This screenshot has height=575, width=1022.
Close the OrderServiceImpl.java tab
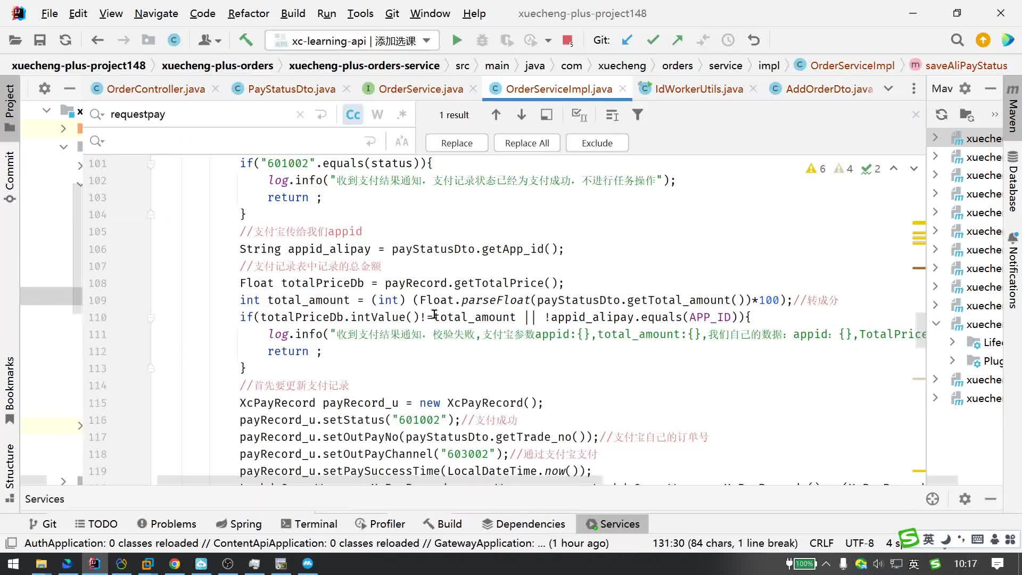(x=623, y=89)
